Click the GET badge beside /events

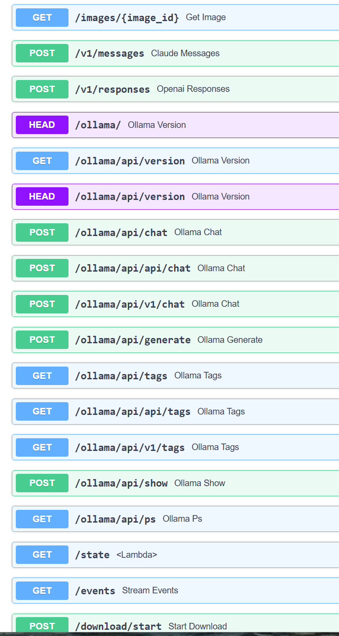tap(42, 591)
